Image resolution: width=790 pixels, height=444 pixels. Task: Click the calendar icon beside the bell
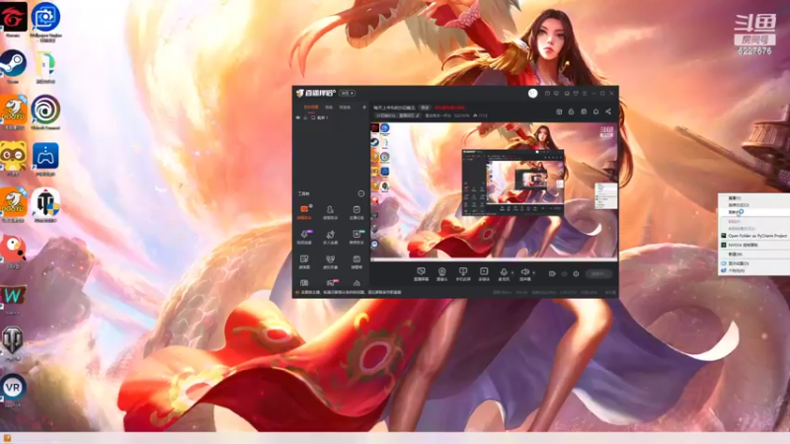[x=584, y=111]
